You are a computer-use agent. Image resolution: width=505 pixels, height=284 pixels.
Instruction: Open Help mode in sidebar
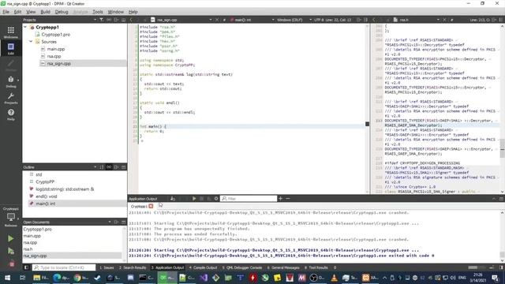[10, 114]
